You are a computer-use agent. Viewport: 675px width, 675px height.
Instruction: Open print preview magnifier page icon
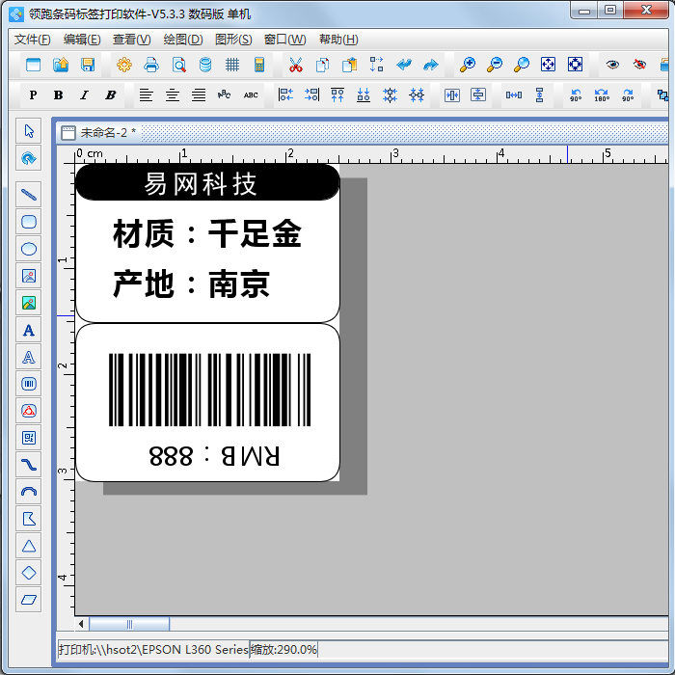point(178,65)
